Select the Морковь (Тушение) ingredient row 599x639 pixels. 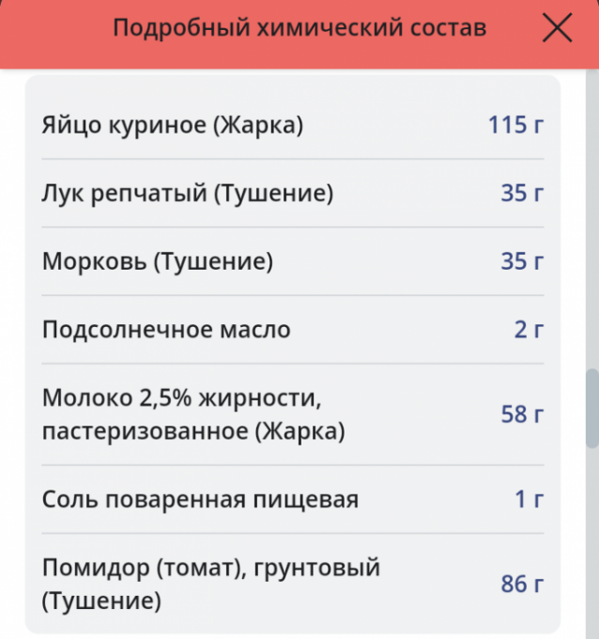coord(293,261)
